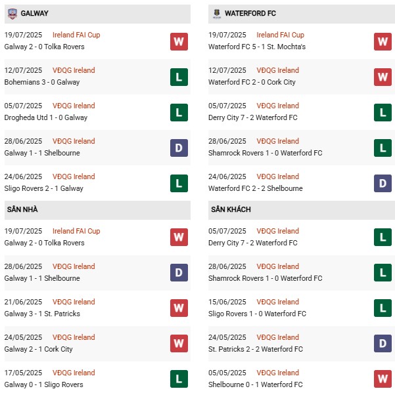This screenshot has width=395, height=393.
Task: Click D badge for Galway 1-1 Shelbourne
Action: [x=179, y=148]
